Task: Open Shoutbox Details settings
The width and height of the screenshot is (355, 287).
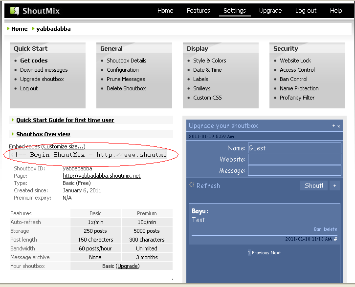Action: point(127,61)
